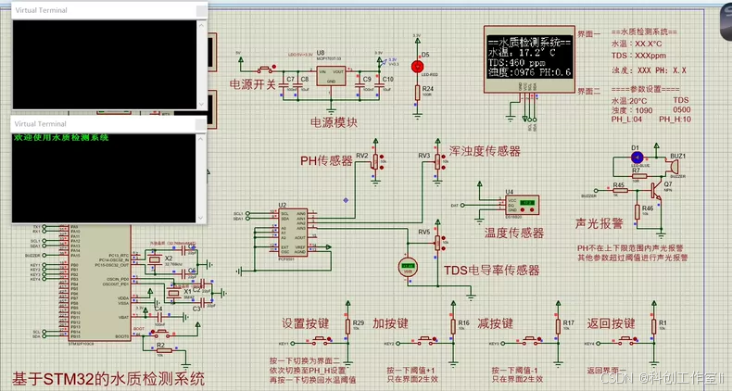Toggle the 电源开关 power switch
This screenshot has height=391, width=732.
(x=265, y=69)
